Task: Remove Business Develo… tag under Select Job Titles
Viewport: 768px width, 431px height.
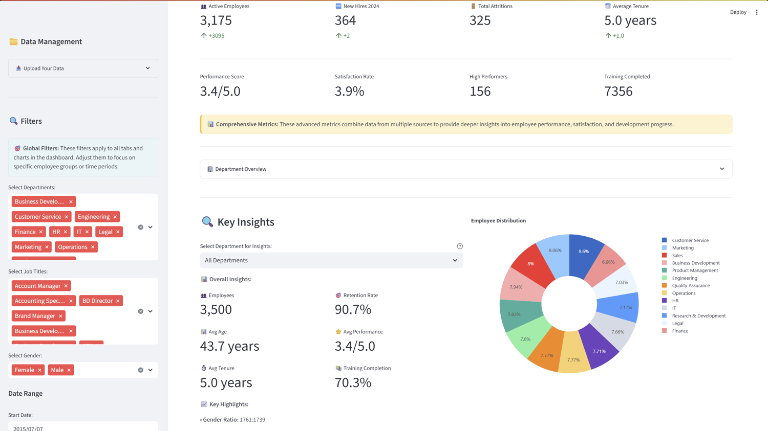Action: tap(71, 331)
